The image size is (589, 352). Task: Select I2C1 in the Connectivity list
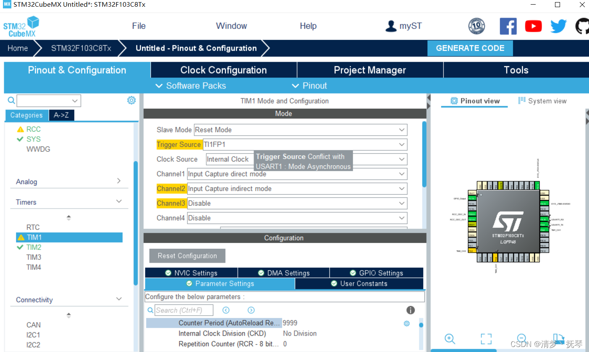(34, 335)
